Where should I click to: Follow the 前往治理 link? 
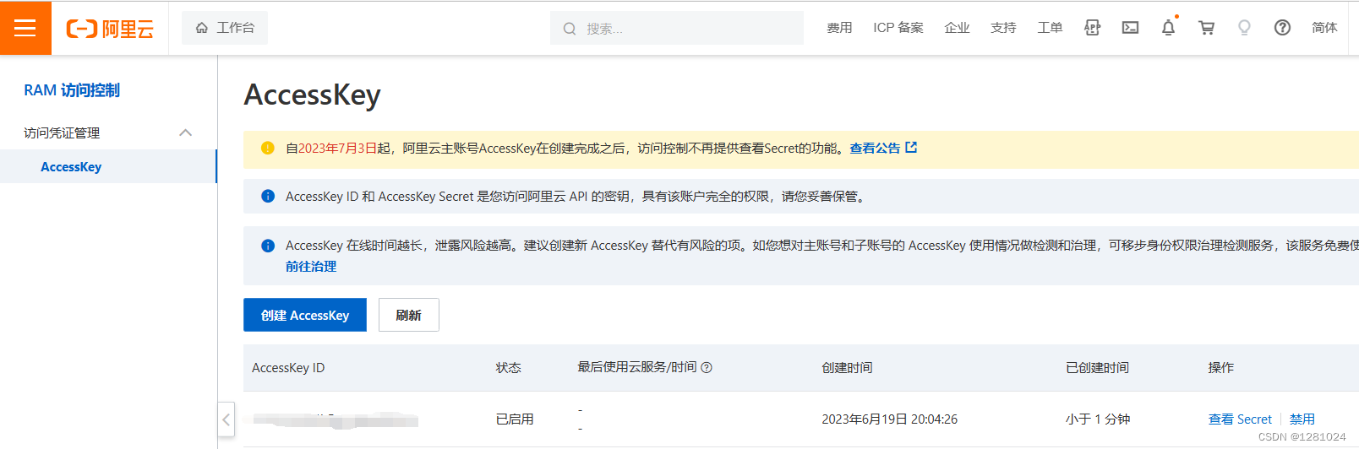[x=311, y=266]
